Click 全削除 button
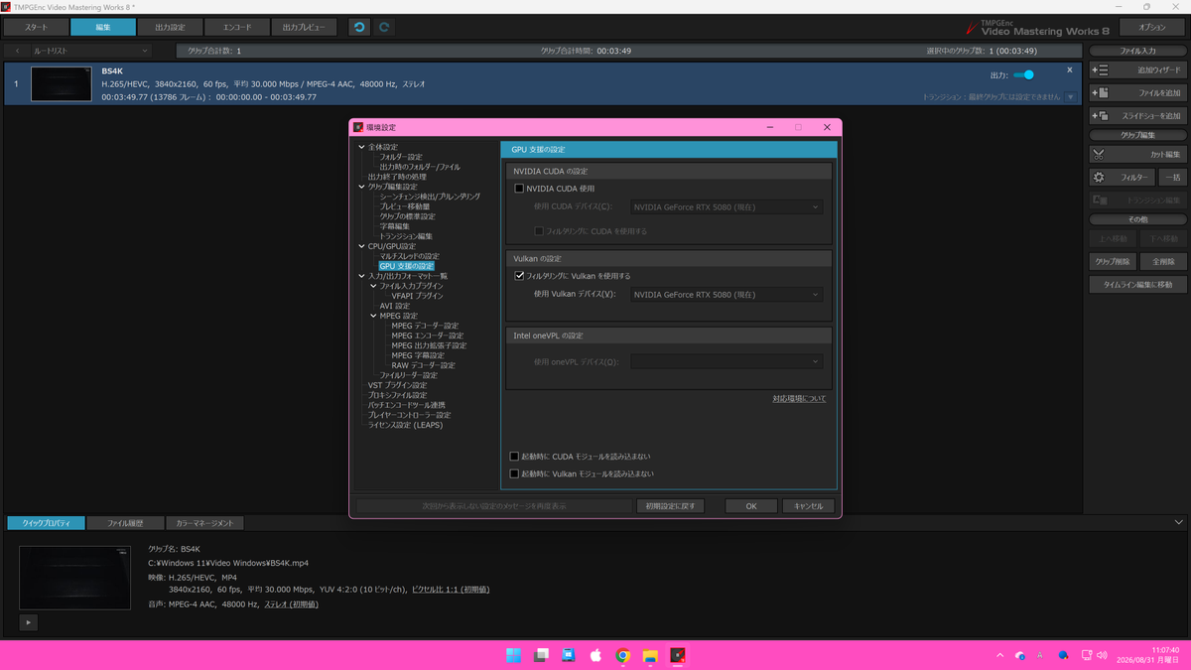 (x=1161, y=262)
